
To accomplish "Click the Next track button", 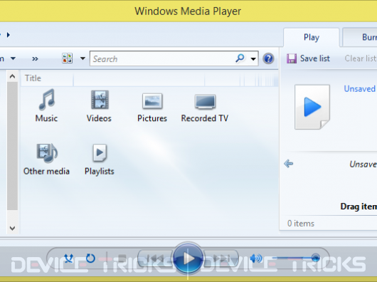I will (221, 258).
